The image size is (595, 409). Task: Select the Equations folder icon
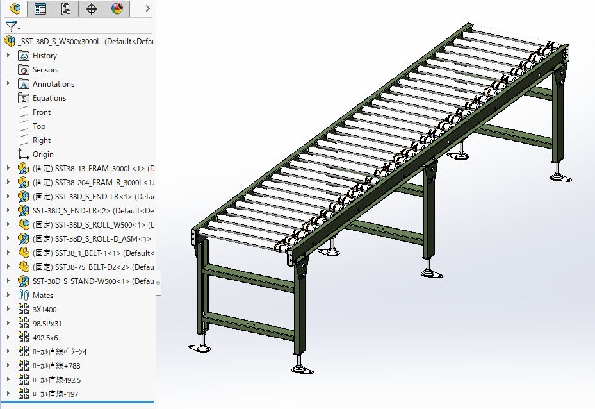(24, 97)
